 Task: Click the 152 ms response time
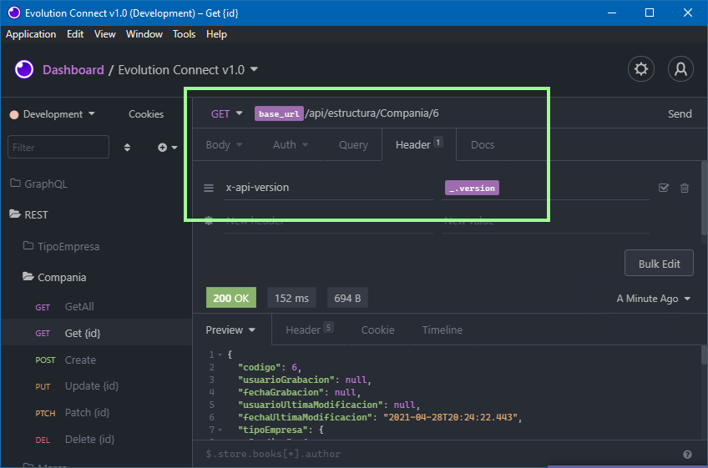pyautogui.click(x=291, y=298)
